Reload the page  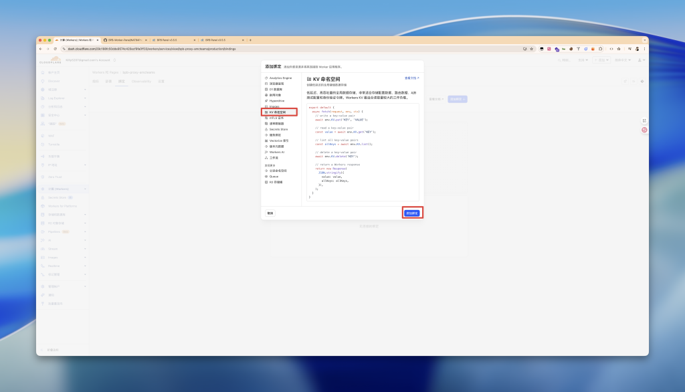(x=56, y=49)
